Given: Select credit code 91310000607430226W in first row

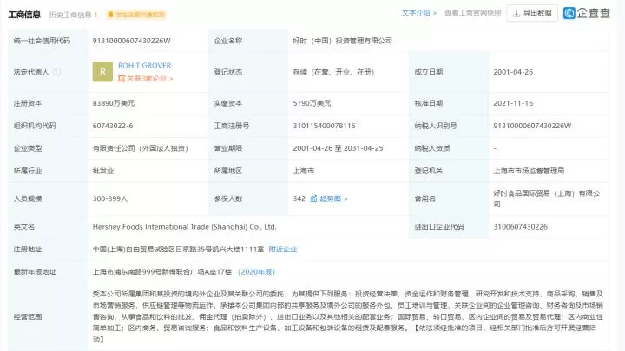Looking at the screenshot, I should [132, 41].
